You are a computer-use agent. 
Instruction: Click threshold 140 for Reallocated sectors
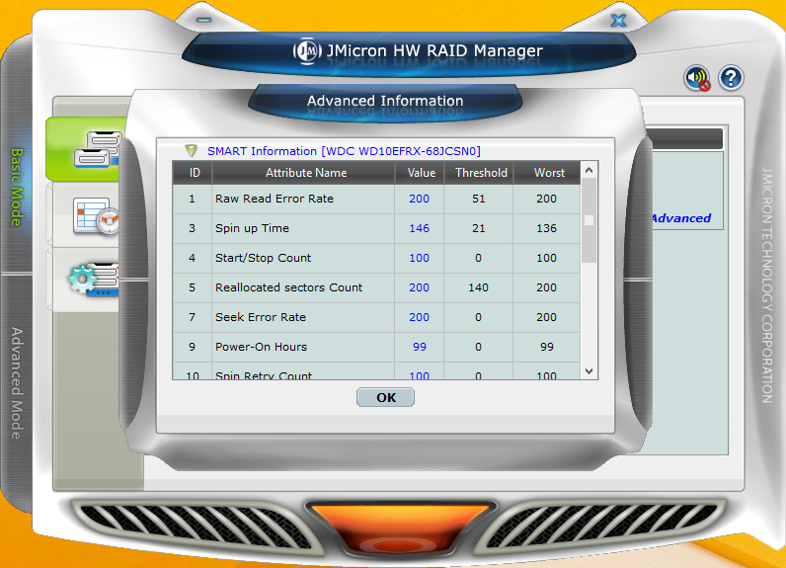[x=478, y=287]
